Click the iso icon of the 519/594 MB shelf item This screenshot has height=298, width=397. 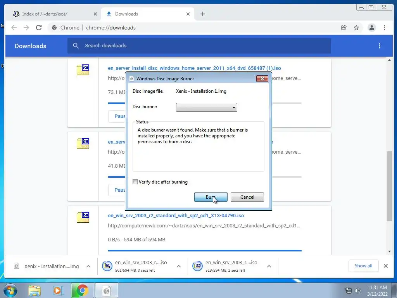point(197,266)
